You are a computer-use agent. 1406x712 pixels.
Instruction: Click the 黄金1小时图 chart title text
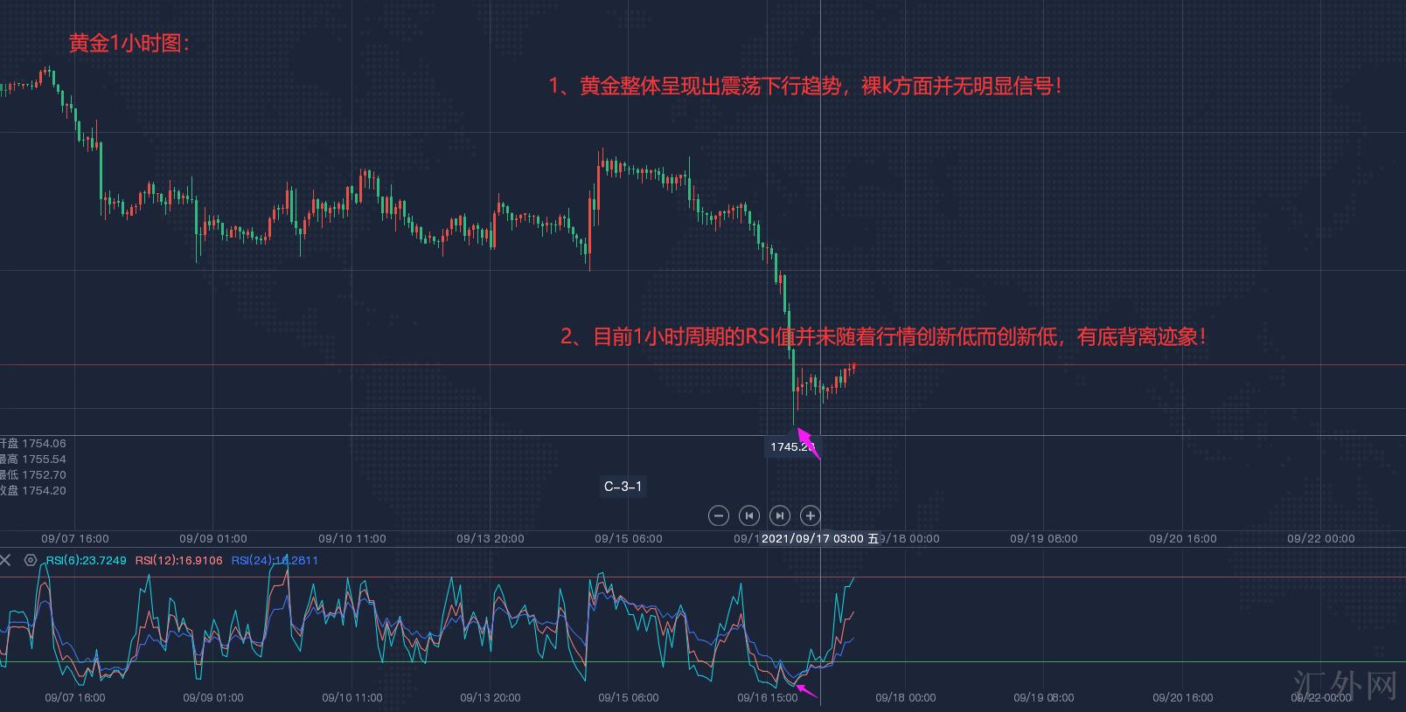pyautogui.click(x=129, y=43)
